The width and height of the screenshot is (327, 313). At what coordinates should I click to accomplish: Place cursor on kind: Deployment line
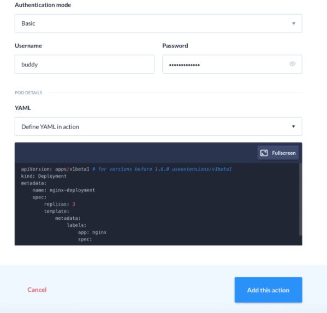[x=44, y=176]
